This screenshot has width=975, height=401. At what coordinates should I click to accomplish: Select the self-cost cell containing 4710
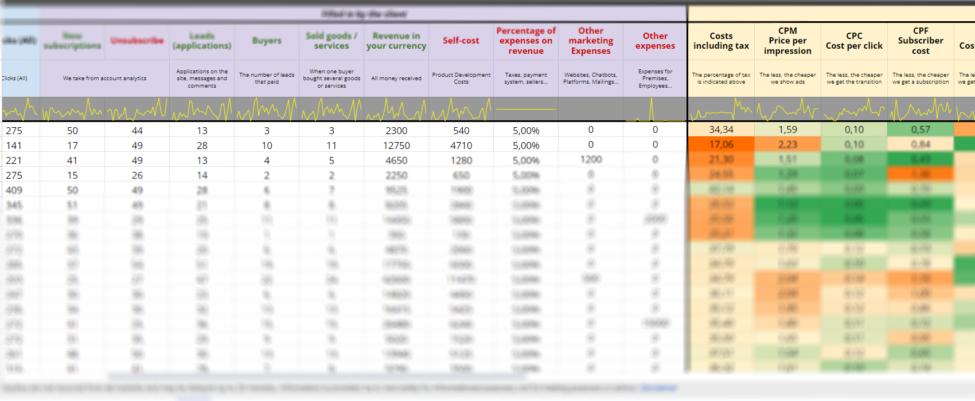click(x=461, y=146)
